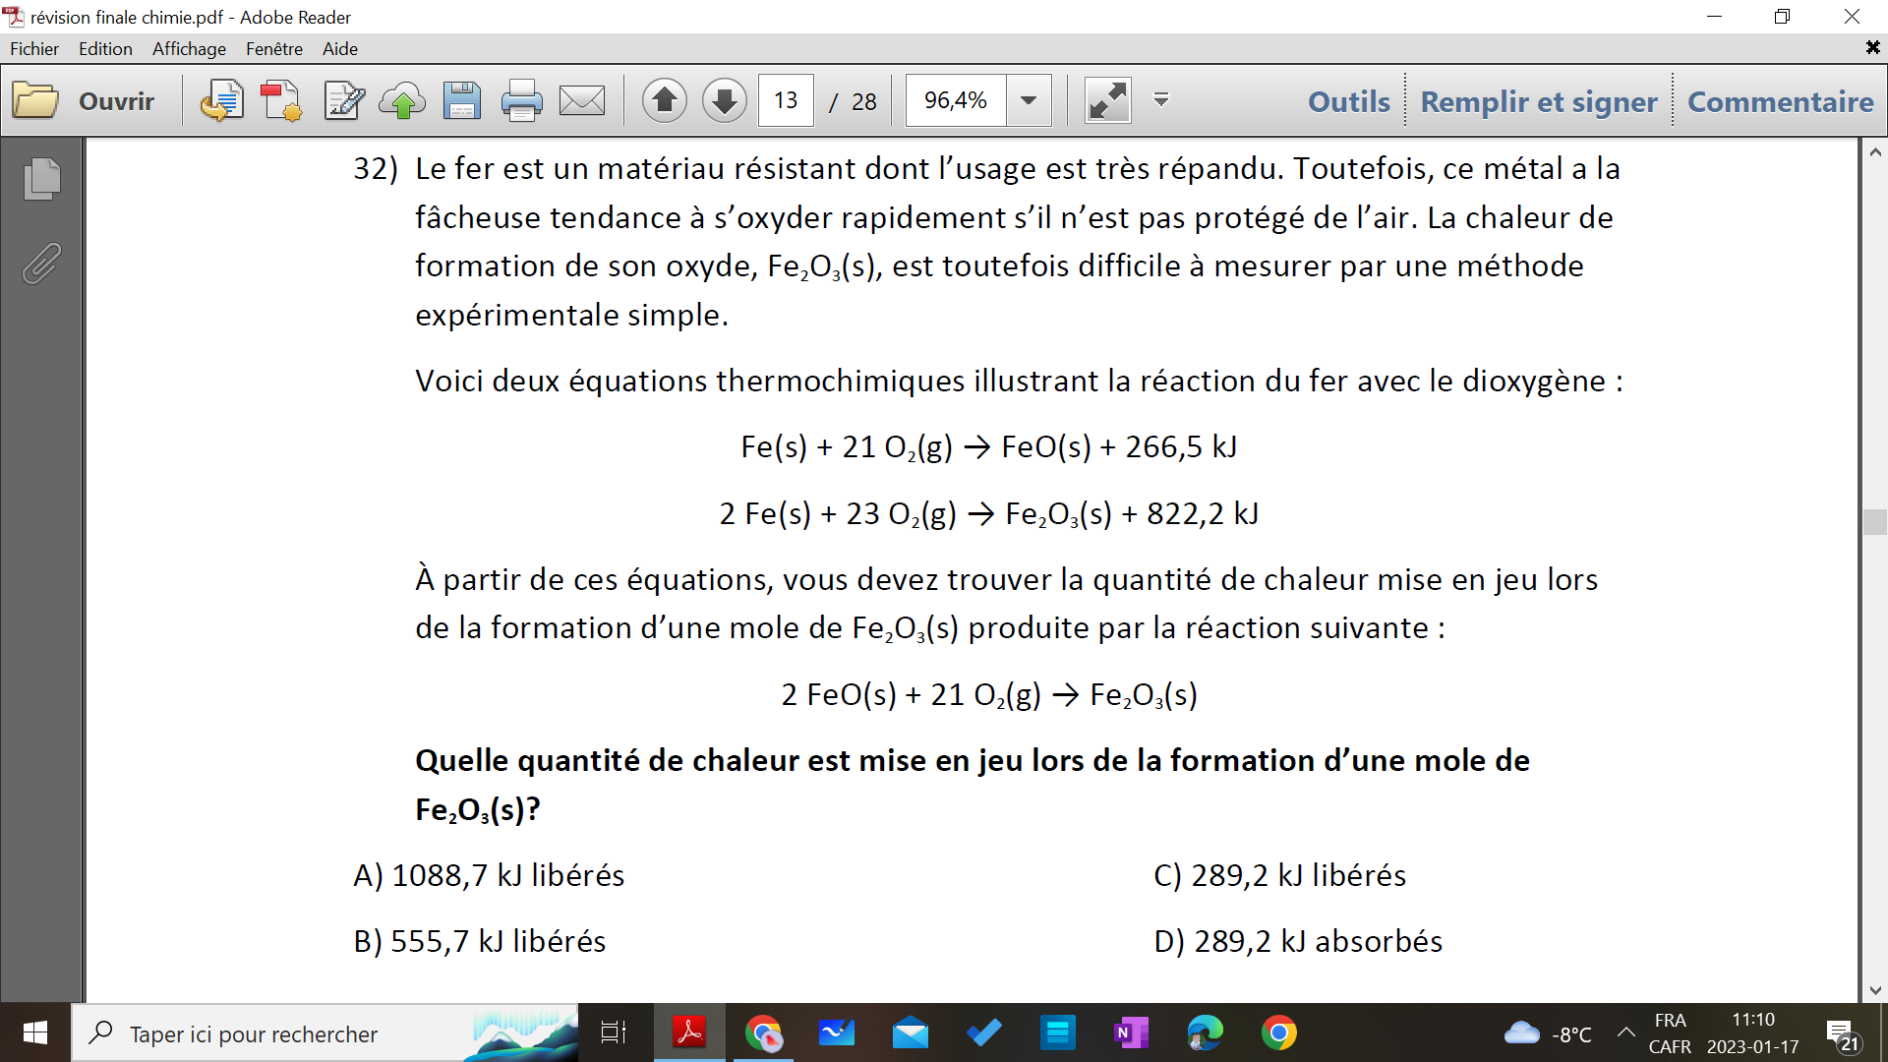Viewport: 1888px width, 1062px height.
Task: Open the Attachments panel via paperclip icon
Action: pyautogui.click(x=40, y=263)
